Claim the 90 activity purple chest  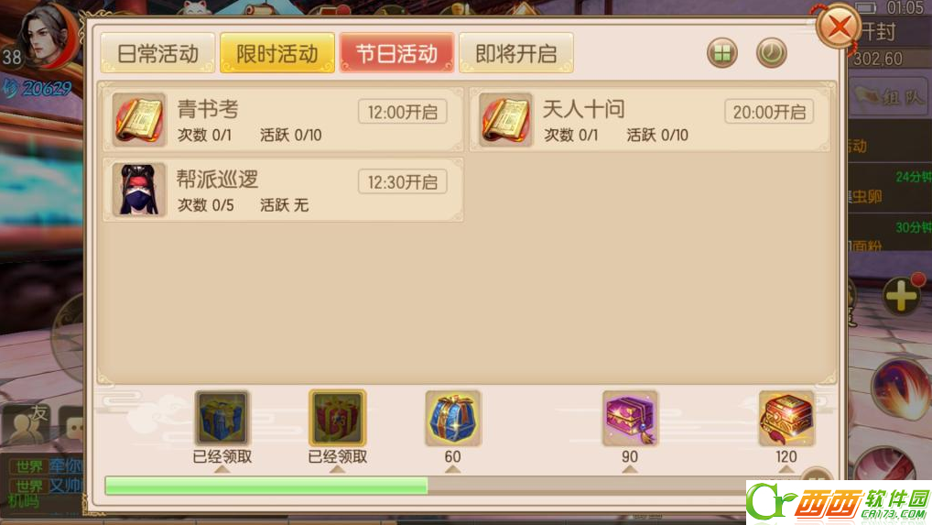click(630, 418)
